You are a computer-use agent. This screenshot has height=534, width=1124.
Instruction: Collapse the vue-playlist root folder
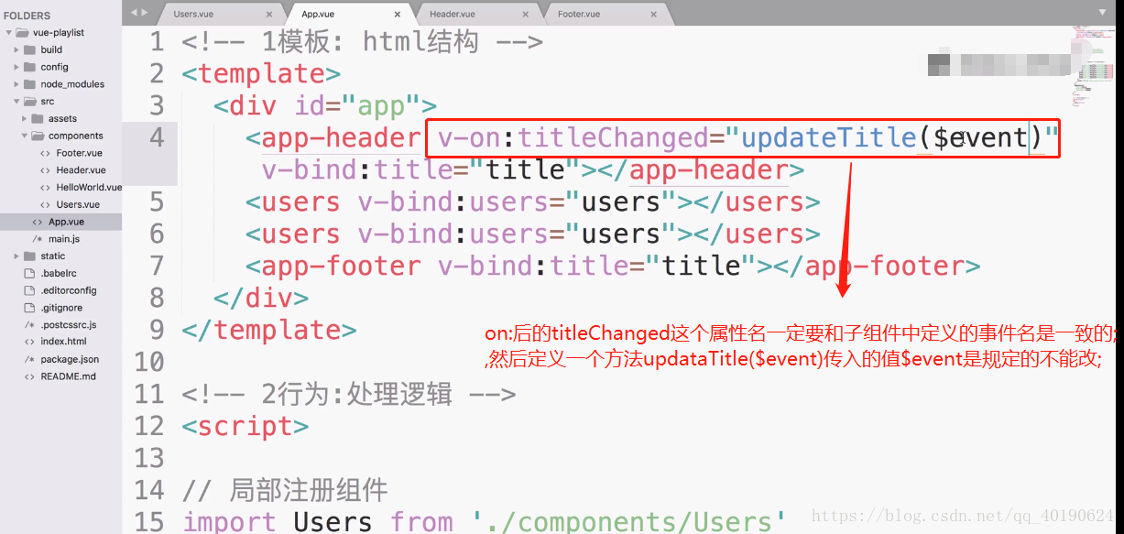coord(9,33)
